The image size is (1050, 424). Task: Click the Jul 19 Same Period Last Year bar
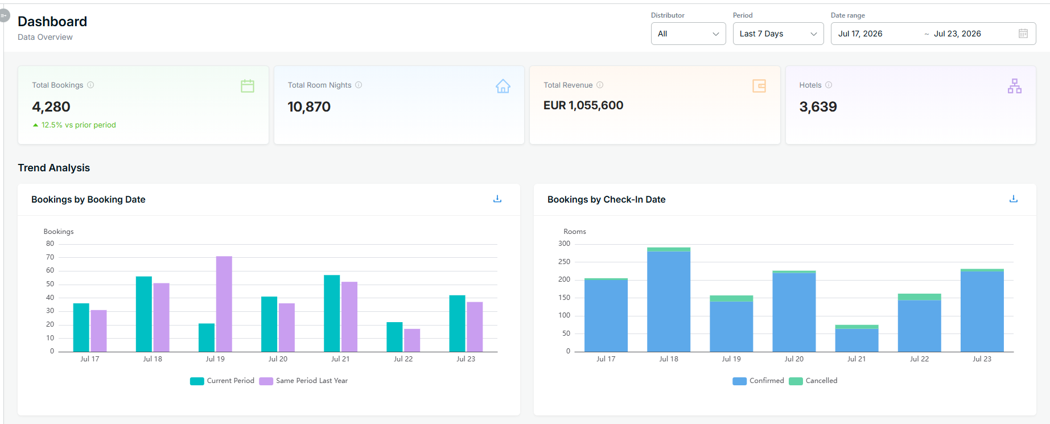(224, 304)
